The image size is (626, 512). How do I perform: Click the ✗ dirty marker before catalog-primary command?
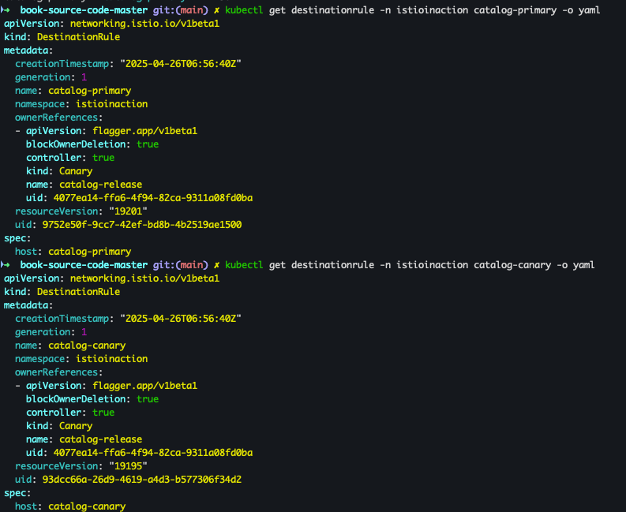pos(216,10)
